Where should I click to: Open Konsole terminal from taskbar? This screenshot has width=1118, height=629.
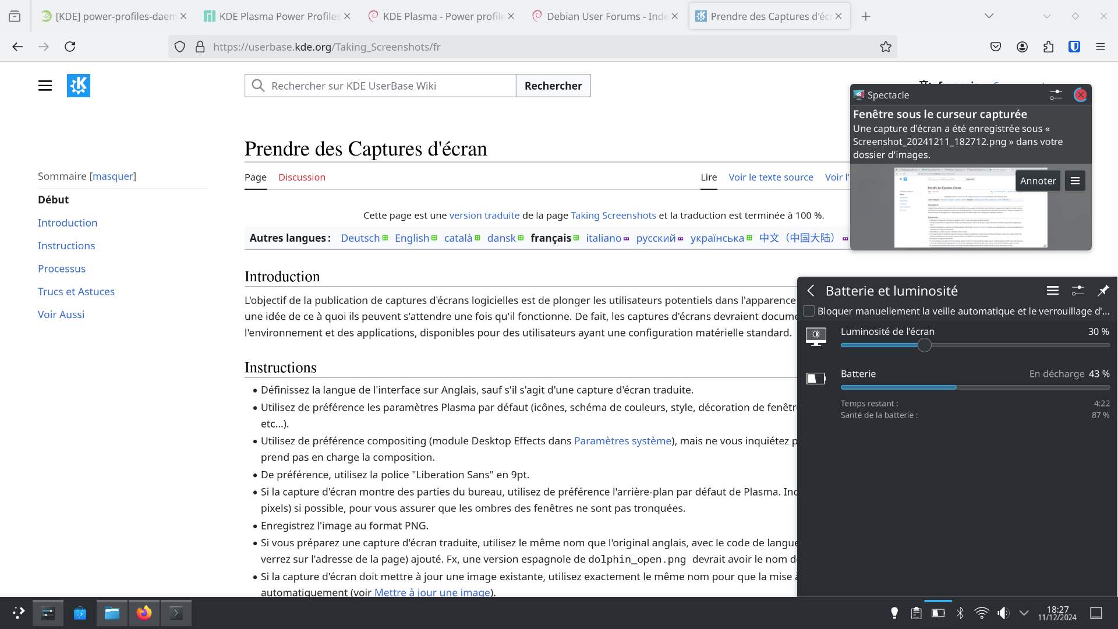click(x=176, y=613)
